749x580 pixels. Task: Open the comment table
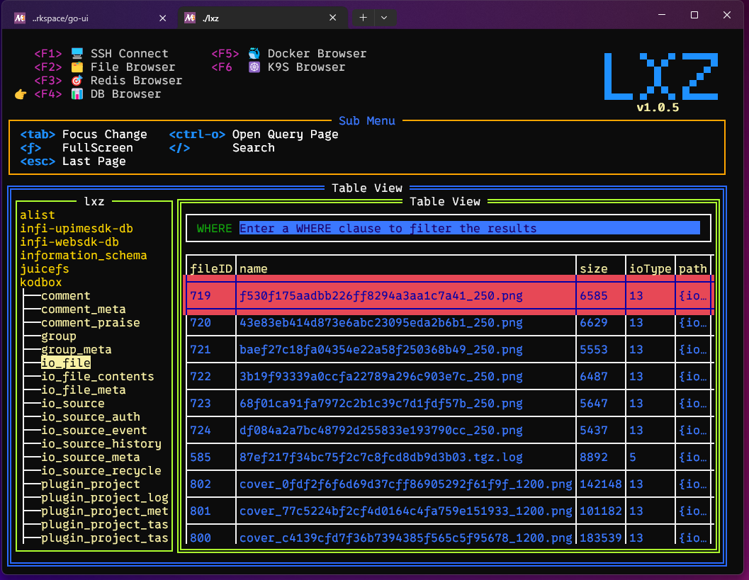pos(65,295)
